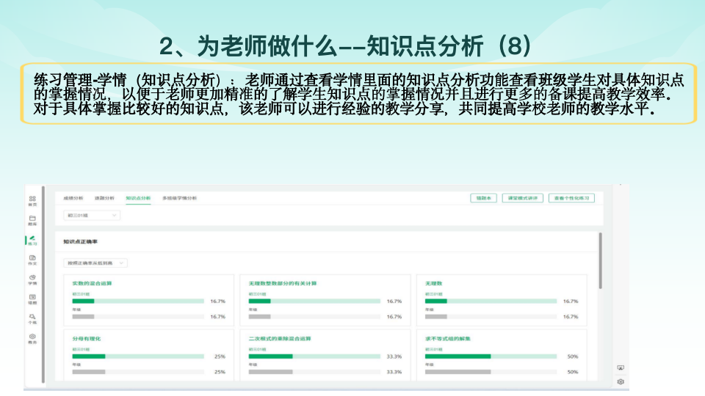This screenshot has height=396, width=705.
Task: Click the settings gear icon at bottom right
Action: [x=621, y=381]
